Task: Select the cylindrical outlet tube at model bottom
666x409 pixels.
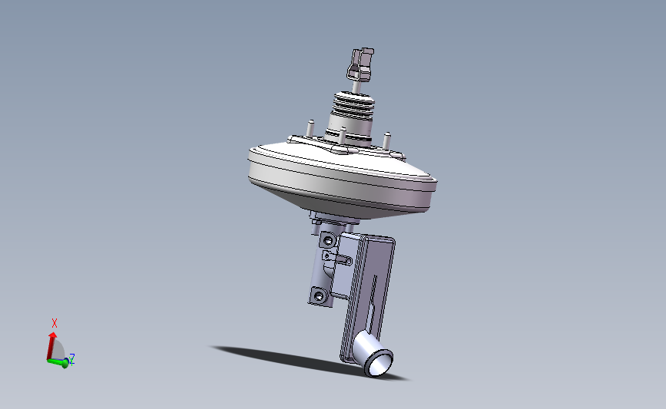Action: click(374, 354)
